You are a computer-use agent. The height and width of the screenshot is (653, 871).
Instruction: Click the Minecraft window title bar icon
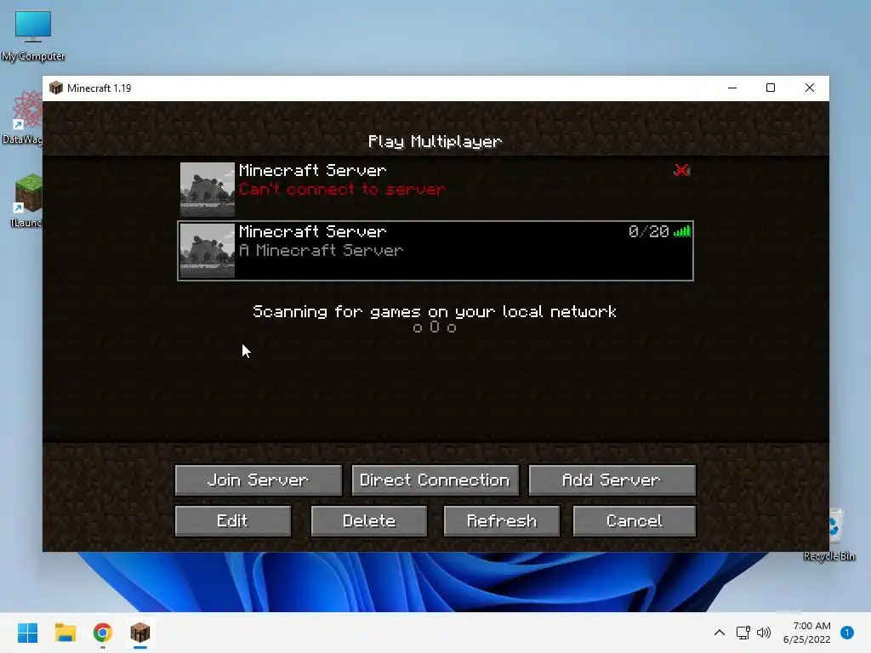[x=55, y=88]
